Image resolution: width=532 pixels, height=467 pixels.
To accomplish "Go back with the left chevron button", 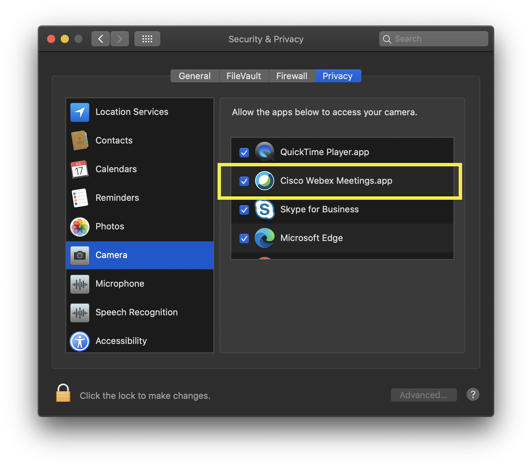I will [x=101, y=39].
